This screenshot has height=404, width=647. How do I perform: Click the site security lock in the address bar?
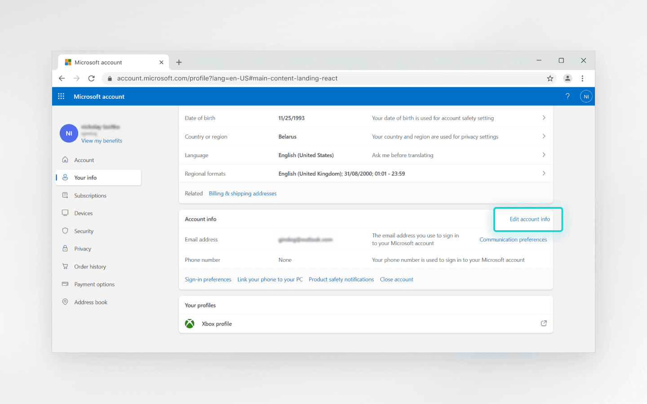click(x=109, y=78)
